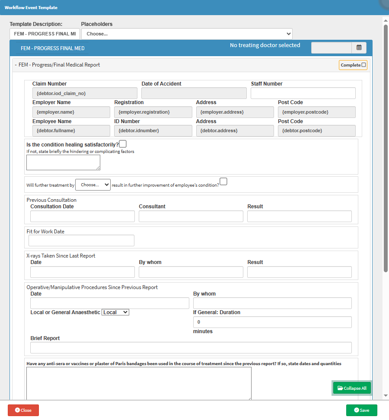The image size is (389, 420).
Task: Select the FEM - PROGRESS FINAL MED tab
Action: click(53, 48)
